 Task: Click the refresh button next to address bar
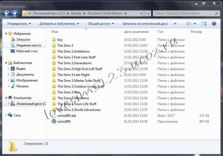pyautogui.click(x=147, y=14)
